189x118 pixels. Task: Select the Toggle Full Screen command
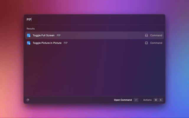point(43,35)
